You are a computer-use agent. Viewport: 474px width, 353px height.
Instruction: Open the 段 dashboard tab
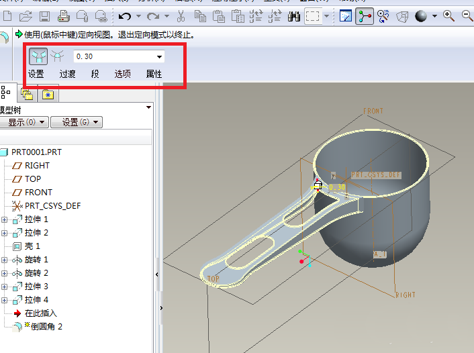[95, 74]
